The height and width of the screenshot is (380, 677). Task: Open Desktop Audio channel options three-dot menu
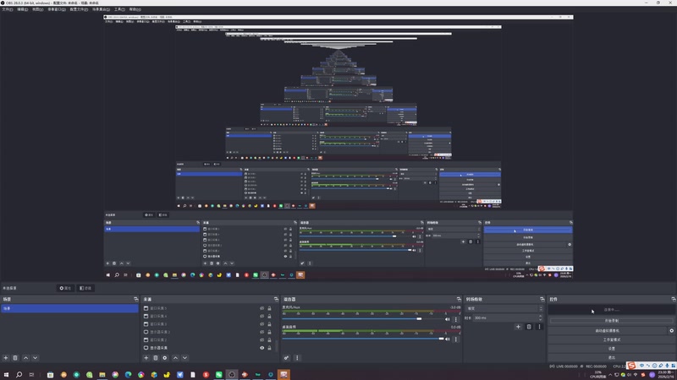(x=455, y=339)
